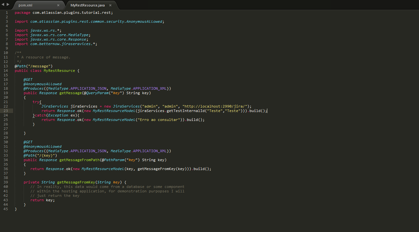The image size is (419, 232).
Task: Click the left tab navigation arrow
Action: click(x=3, y=5)
